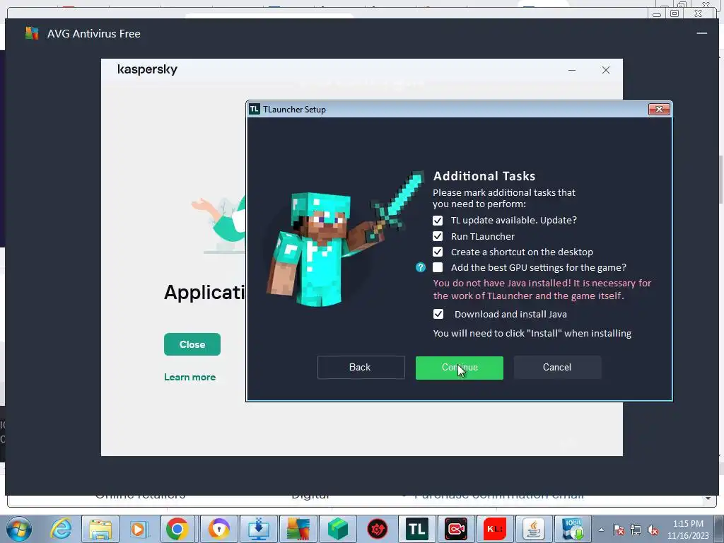The width and height of the screenshot is (724, 543).
Task: Open the network tray icon
Action: 636,530
